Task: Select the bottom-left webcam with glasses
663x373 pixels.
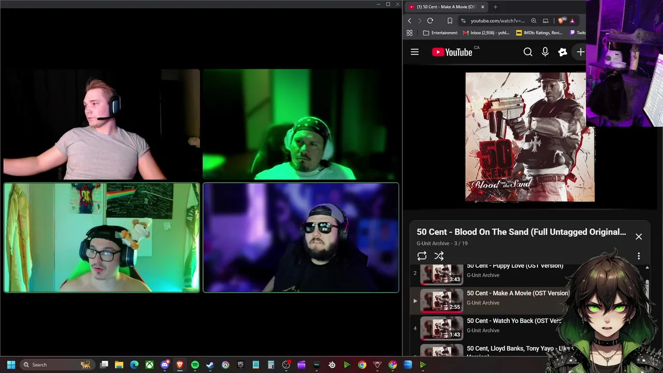Action: pos(102,238)
